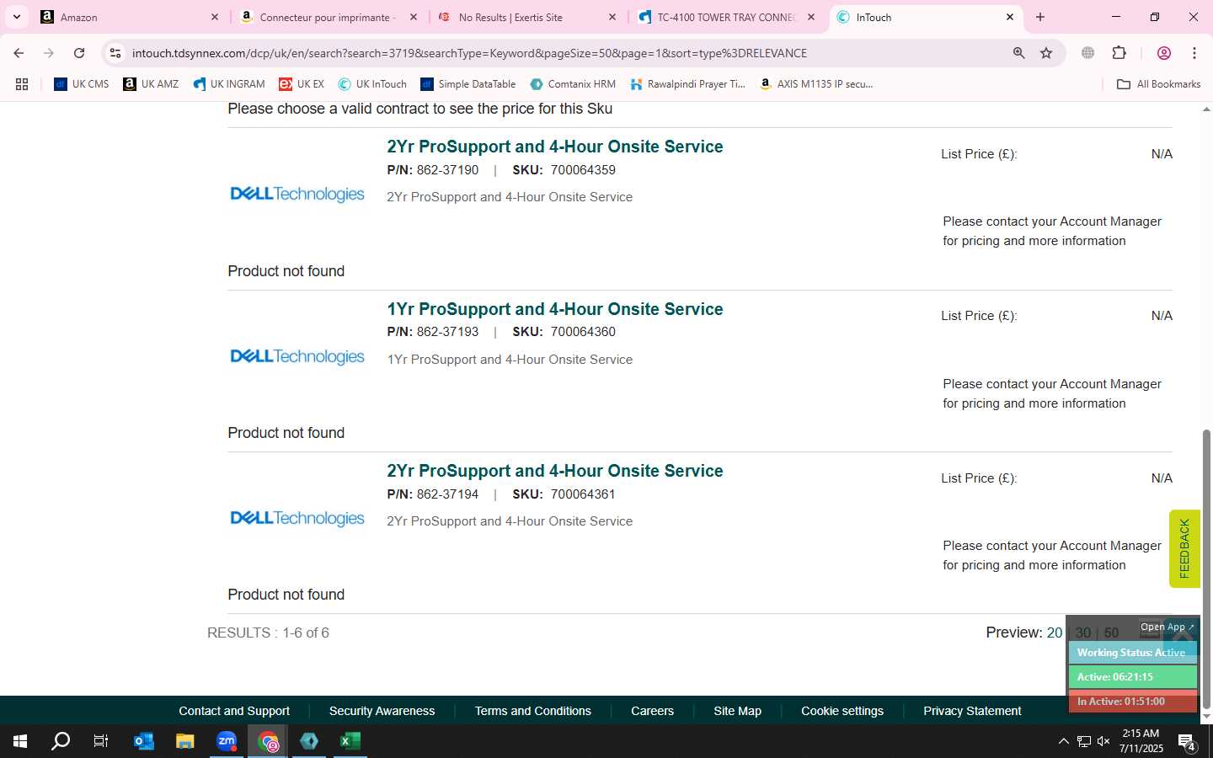Open taskbar clock showing 2:15 AM

click(x=1141, y=741)
